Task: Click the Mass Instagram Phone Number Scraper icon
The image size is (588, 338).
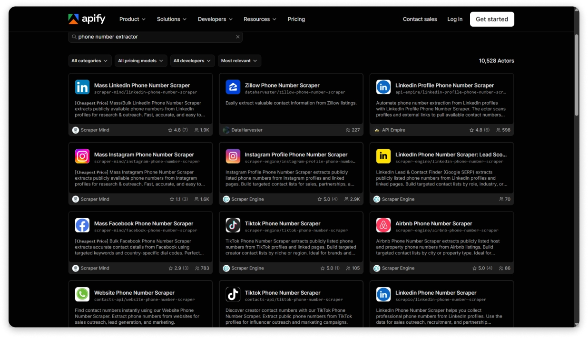Action: (x=82, y=156)
